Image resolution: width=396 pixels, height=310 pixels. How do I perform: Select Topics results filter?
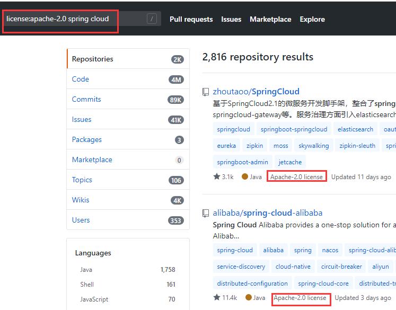click(128, 180)
